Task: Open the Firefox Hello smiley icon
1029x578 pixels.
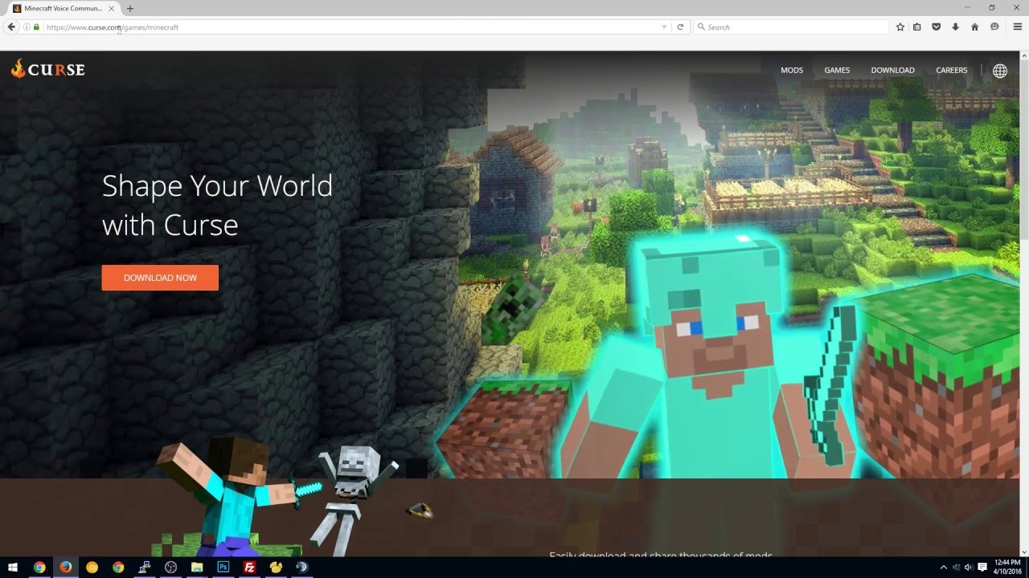Action: [994, 26]
